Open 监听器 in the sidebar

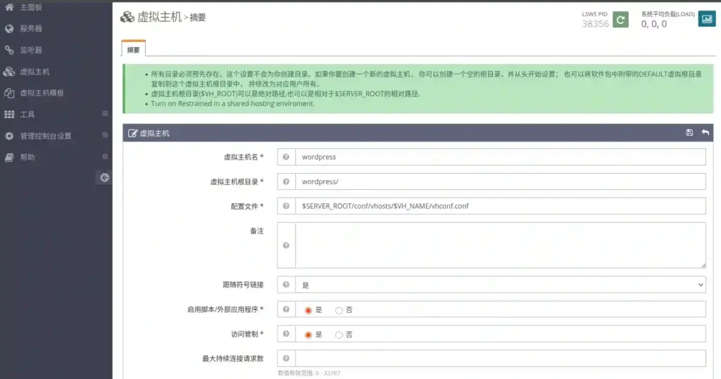point(31,50)
